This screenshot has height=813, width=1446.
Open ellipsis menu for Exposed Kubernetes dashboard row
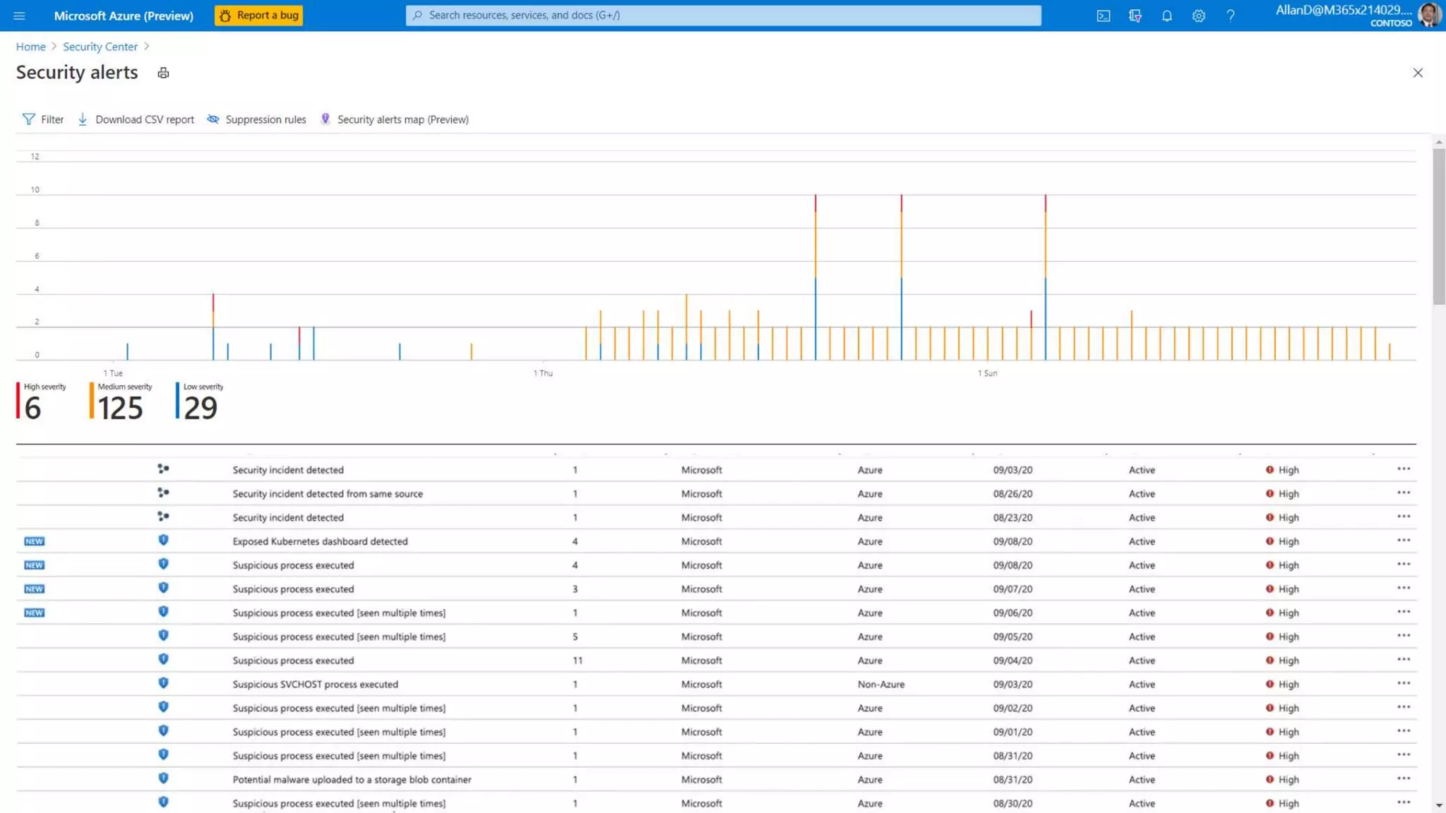click(1403, 541)
